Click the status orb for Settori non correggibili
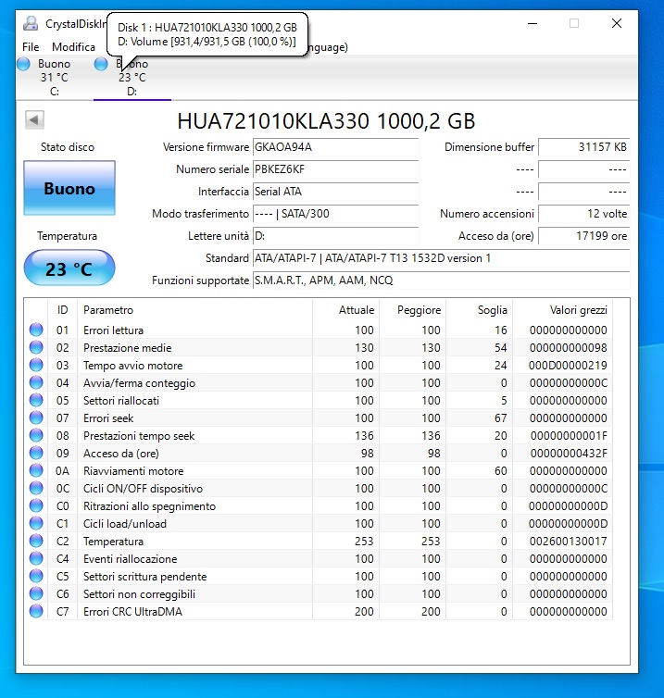Image resolution: width=664 pixels, height=698 pixels. [x=36, y=593]
